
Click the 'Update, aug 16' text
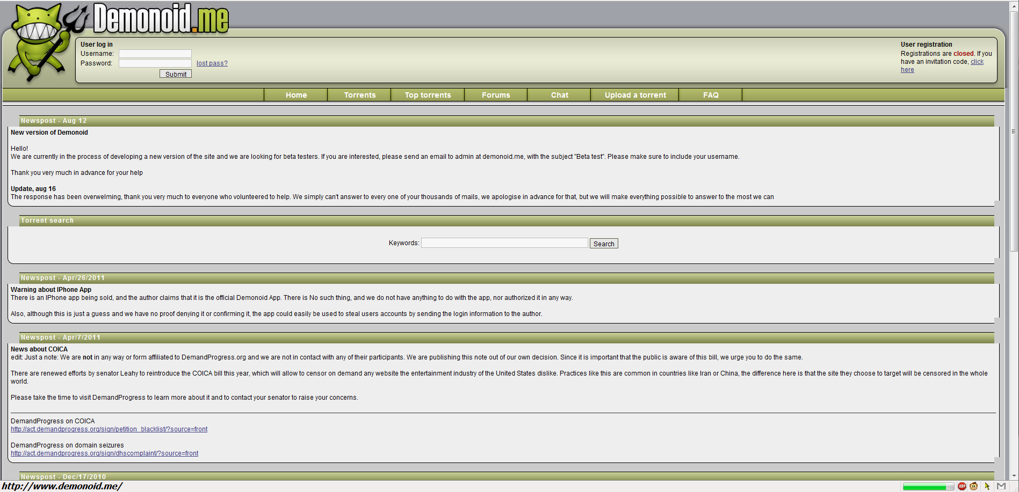(x=33, y=189)
